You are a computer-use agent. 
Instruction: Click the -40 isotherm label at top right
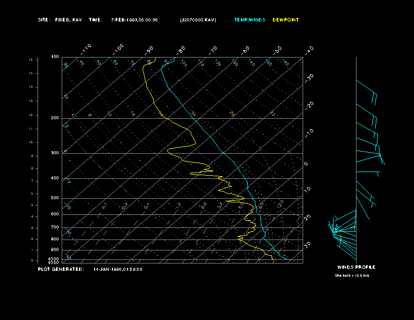point(309,50)
